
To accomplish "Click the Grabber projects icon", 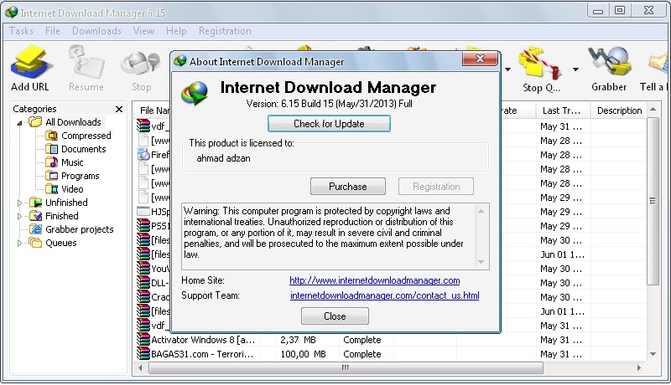I will (x=35, y=229).
